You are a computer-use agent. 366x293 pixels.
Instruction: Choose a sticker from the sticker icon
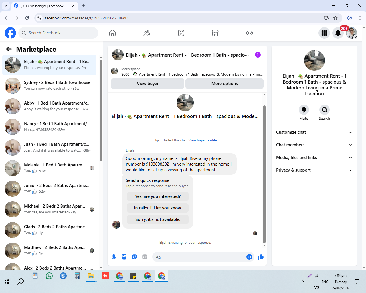[134, 257]
